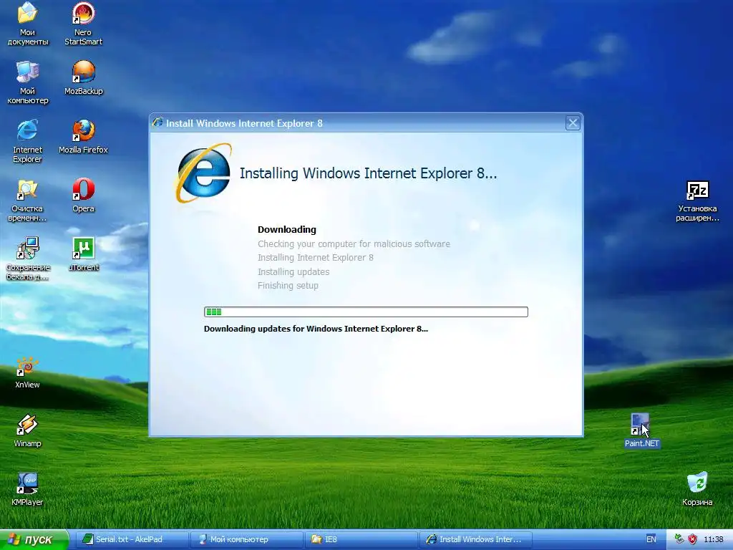The height and width of the screenshot is (550, 733).
Task: Click the Installing Windows Internet Explorer 8... heading
Action: tap(369, 173)
